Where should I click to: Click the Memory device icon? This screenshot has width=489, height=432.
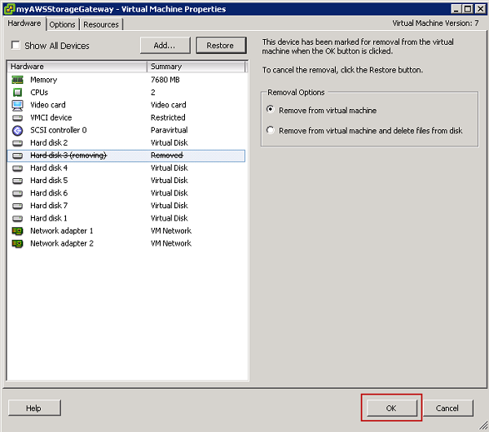point(18,80)
